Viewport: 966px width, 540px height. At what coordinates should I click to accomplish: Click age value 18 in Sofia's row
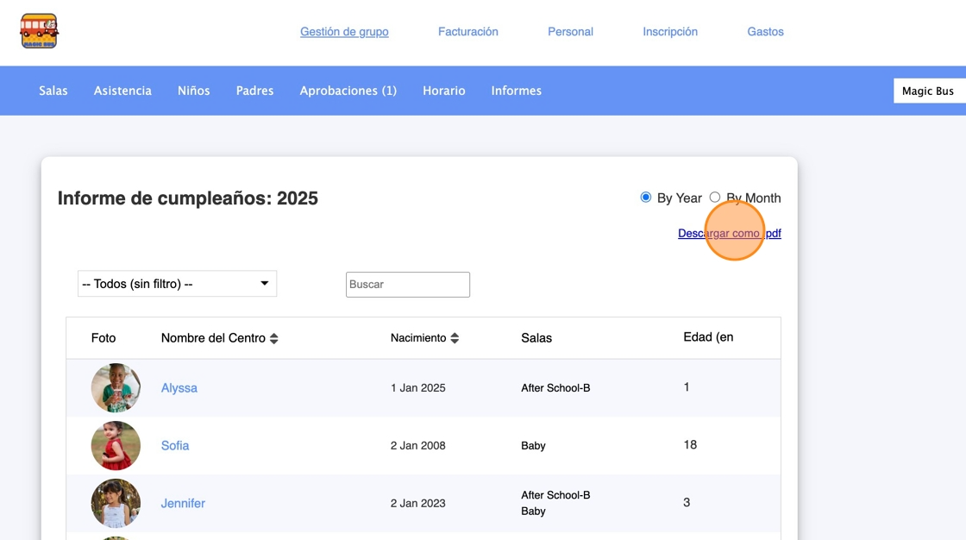tap(690, 445)
